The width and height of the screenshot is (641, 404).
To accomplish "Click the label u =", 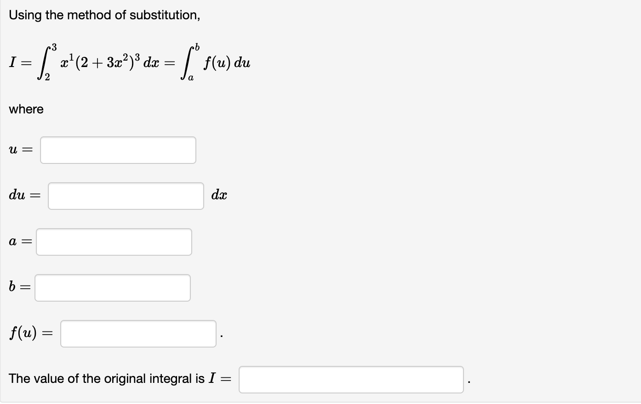I will click(x=21, y=149).
